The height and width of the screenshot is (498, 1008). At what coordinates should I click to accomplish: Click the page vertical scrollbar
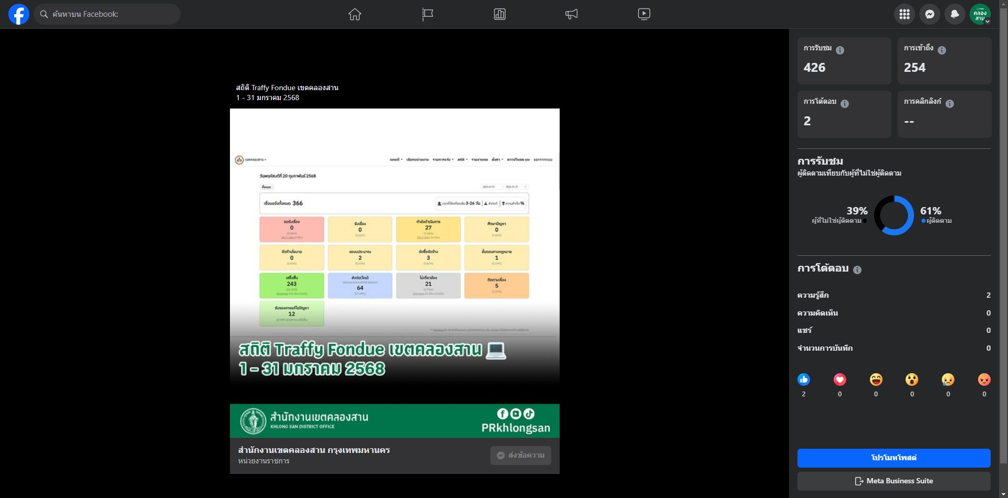(1003, 236)
